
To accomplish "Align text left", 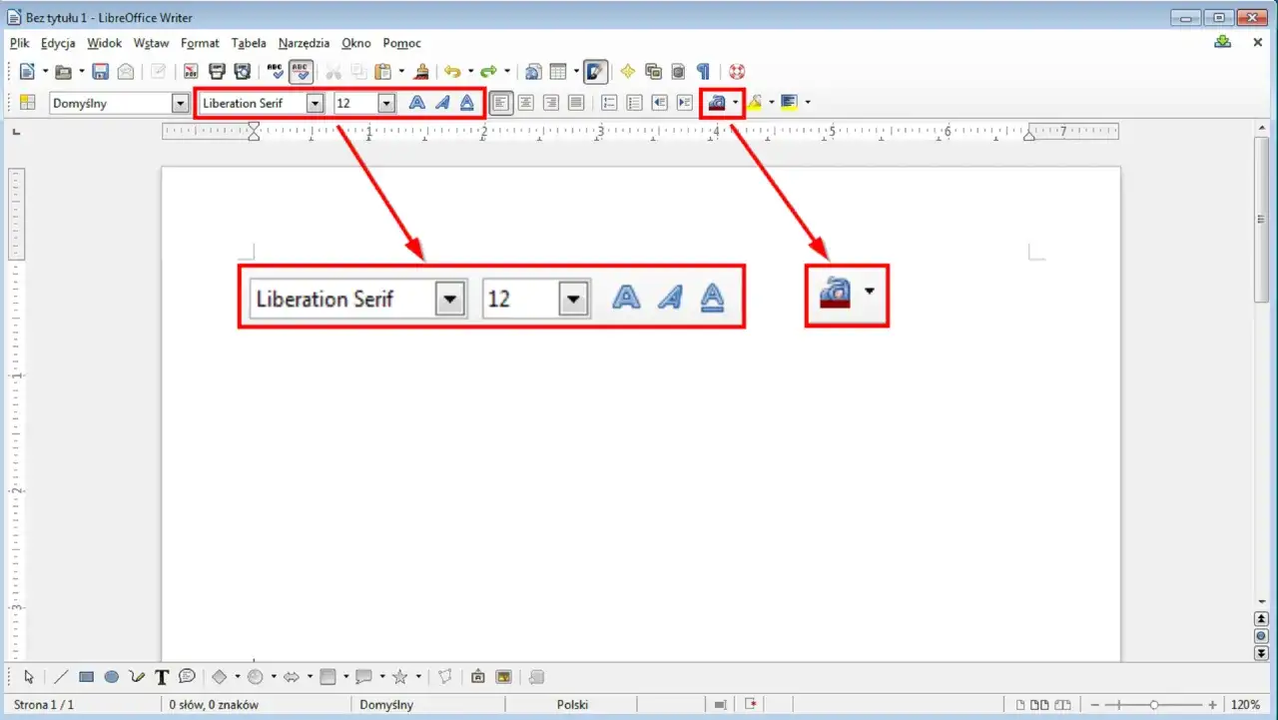I will (x=501, y=102).
